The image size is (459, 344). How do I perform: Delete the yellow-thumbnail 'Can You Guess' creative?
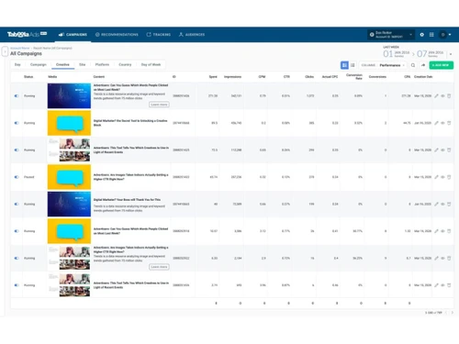[449, 231]
